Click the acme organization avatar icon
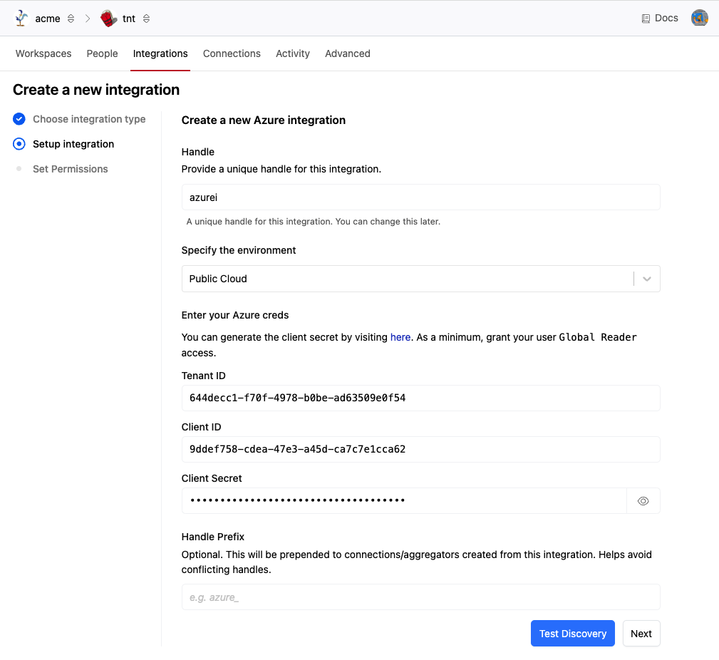This screenshot has width=719, height=660. (21, 19)
